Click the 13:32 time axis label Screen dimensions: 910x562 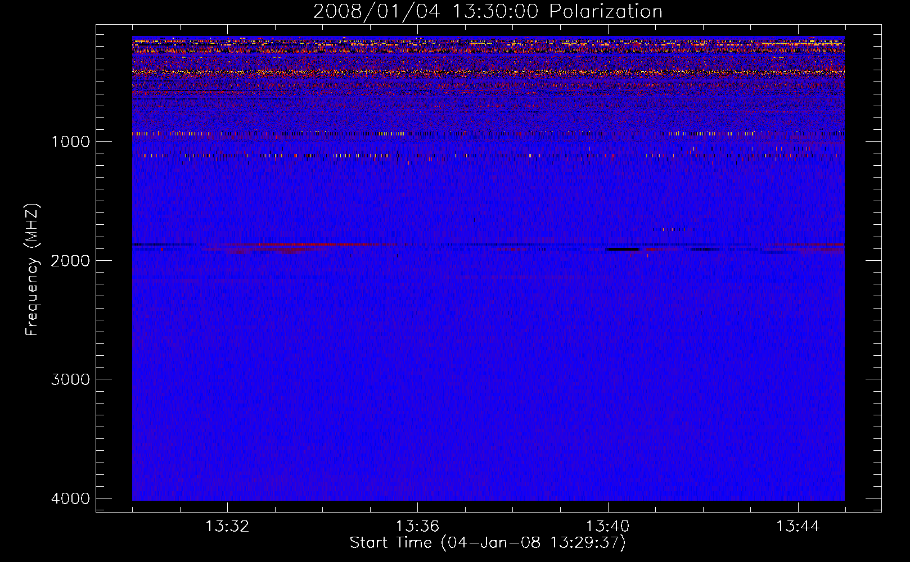coord(227,527)
